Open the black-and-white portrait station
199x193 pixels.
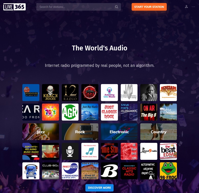click(x=149, y=93)
